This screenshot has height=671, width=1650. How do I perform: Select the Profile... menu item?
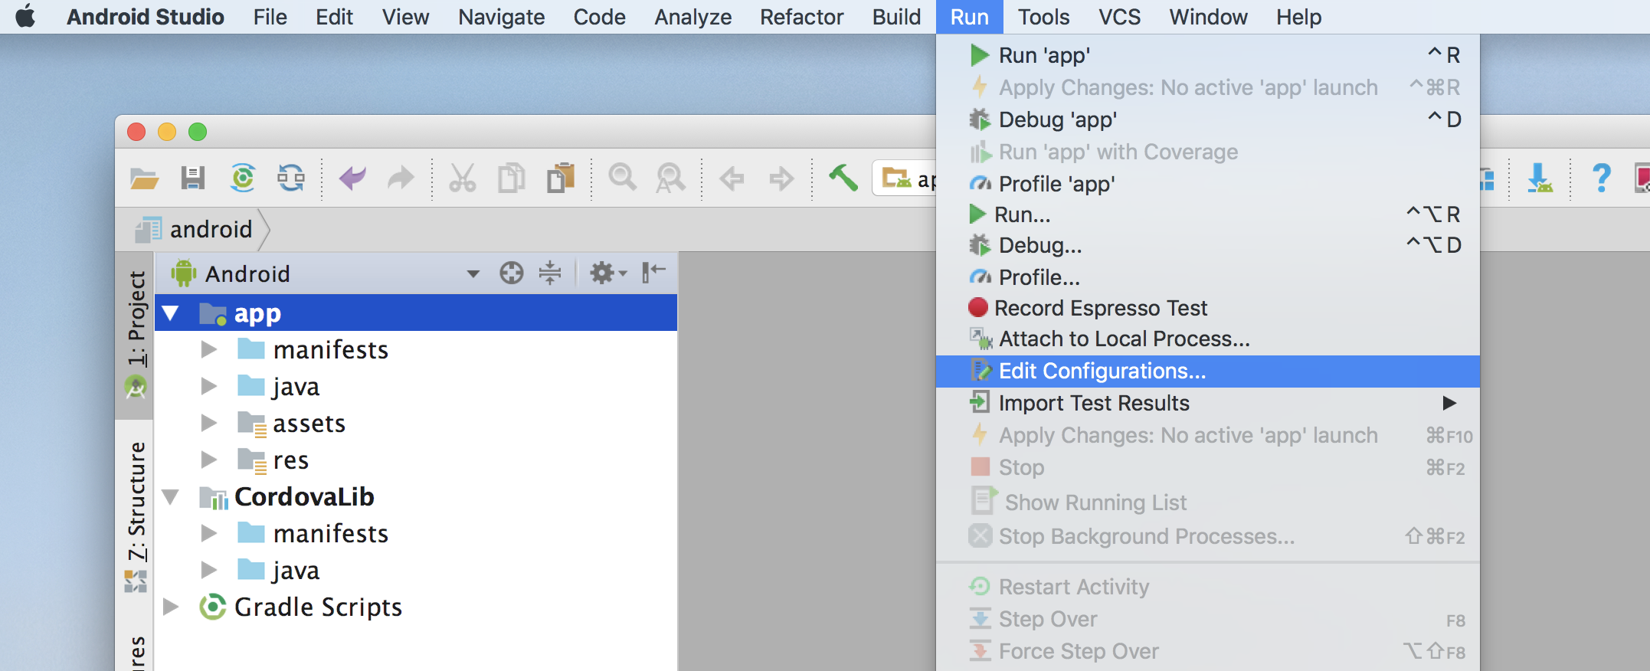(1208, 277)
